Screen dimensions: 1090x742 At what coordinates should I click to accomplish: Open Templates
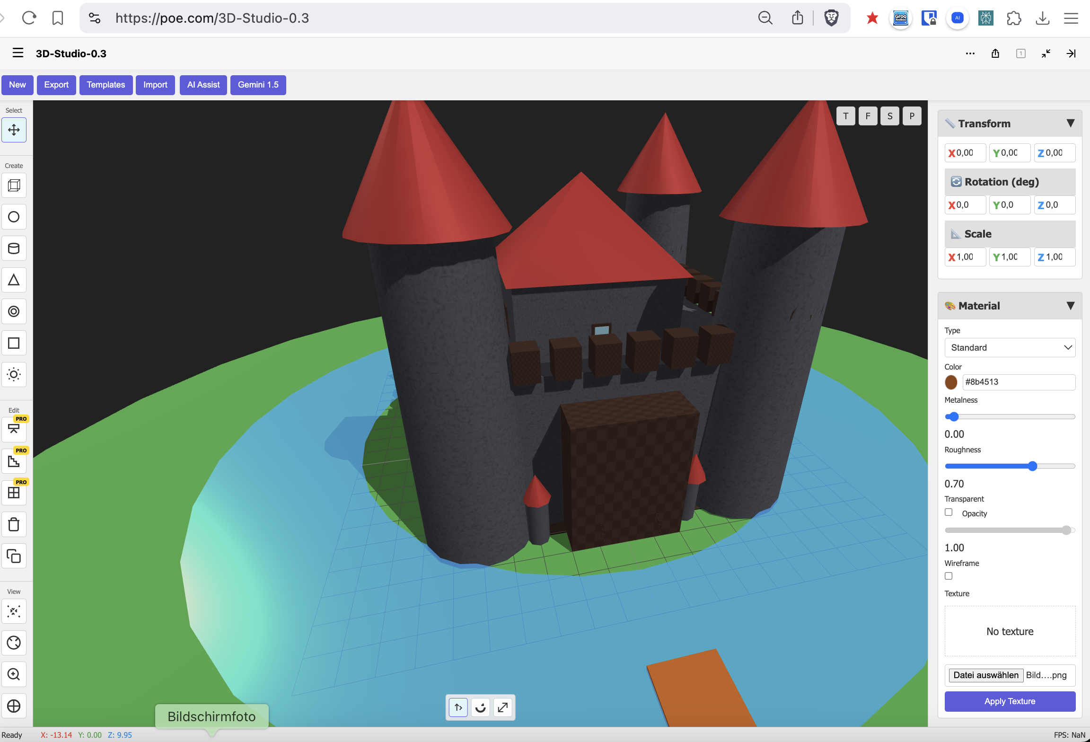coord(106,85)
